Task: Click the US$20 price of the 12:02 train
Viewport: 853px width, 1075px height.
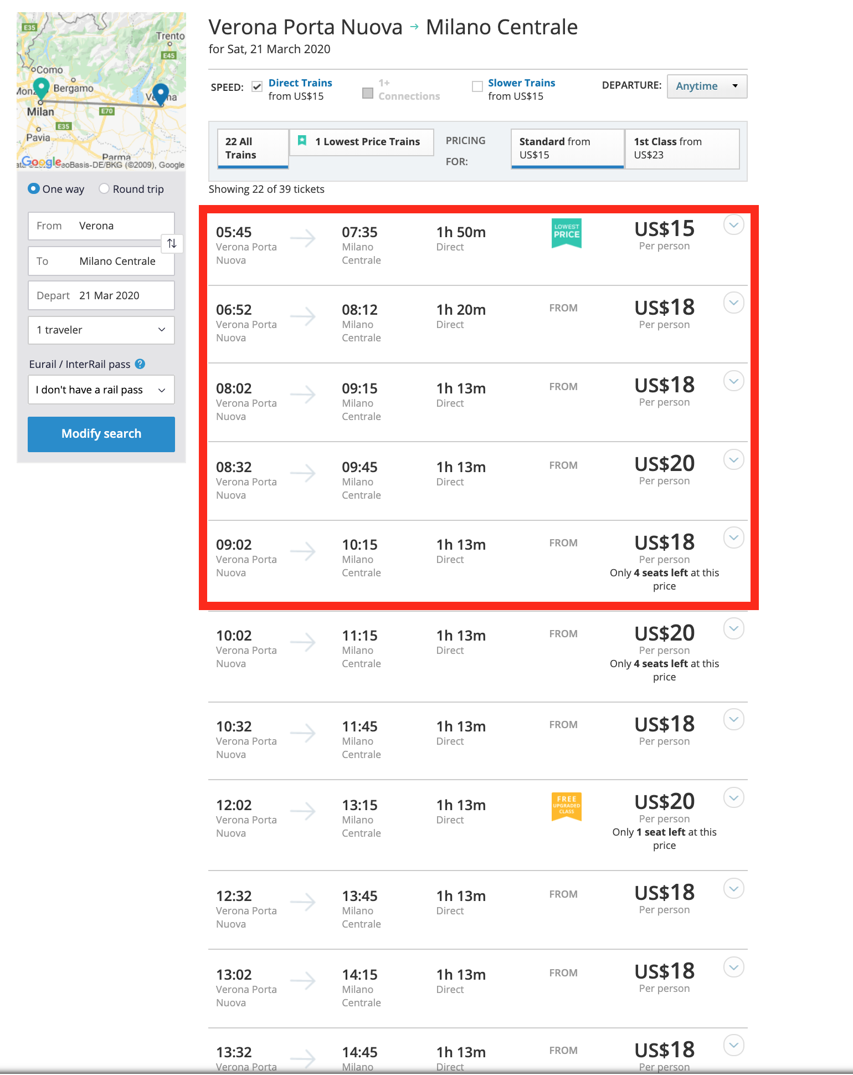Action: pos(664,802)
